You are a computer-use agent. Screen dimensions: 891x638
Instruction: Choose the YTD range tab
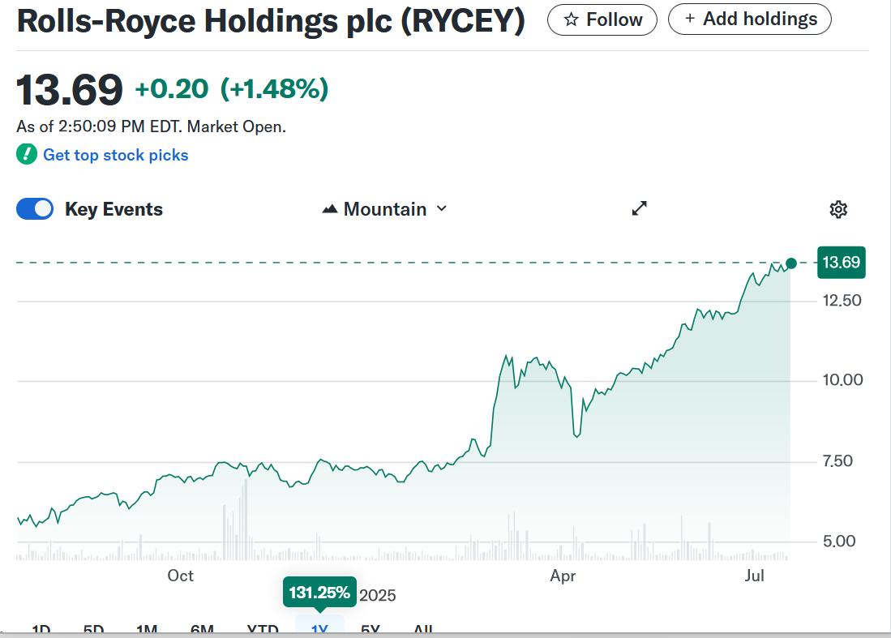pos(263,630)
